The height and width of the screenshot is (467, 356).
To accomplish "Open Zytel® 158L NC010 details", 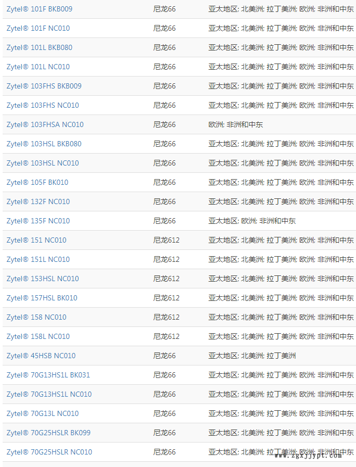I will coord(38,336).
